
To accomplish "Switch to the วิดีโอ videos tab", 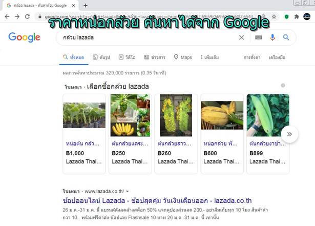I will 127,57.
